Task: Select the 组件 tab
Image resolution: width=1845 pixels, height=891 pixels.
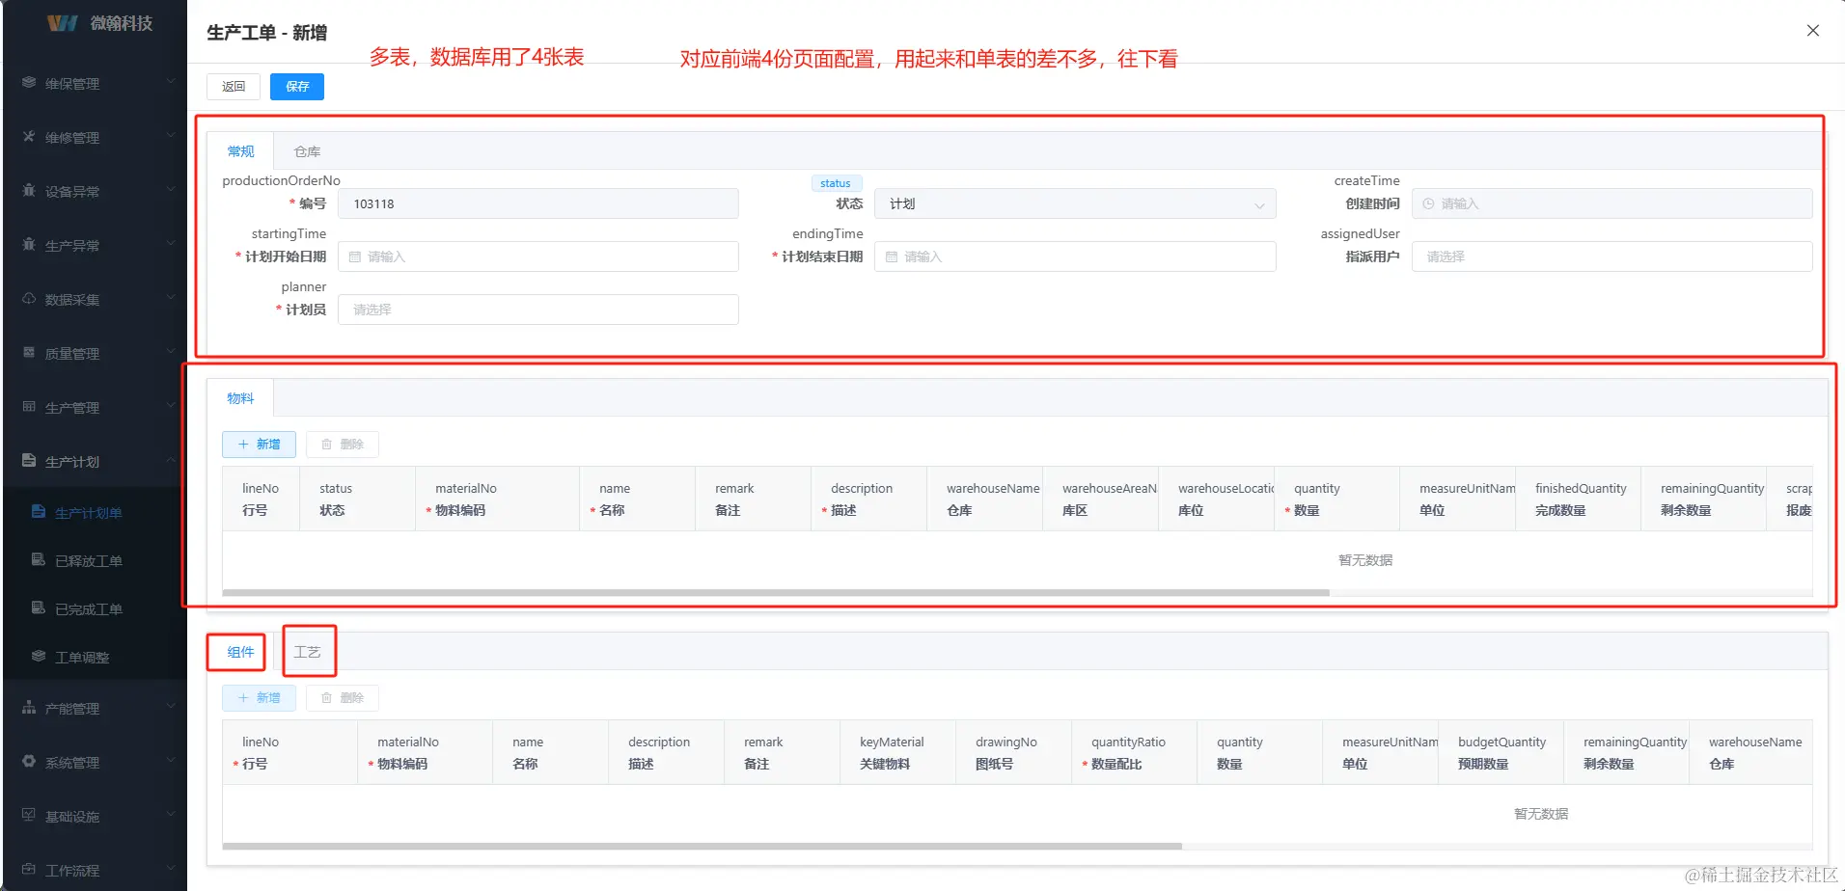Action: 240,652
